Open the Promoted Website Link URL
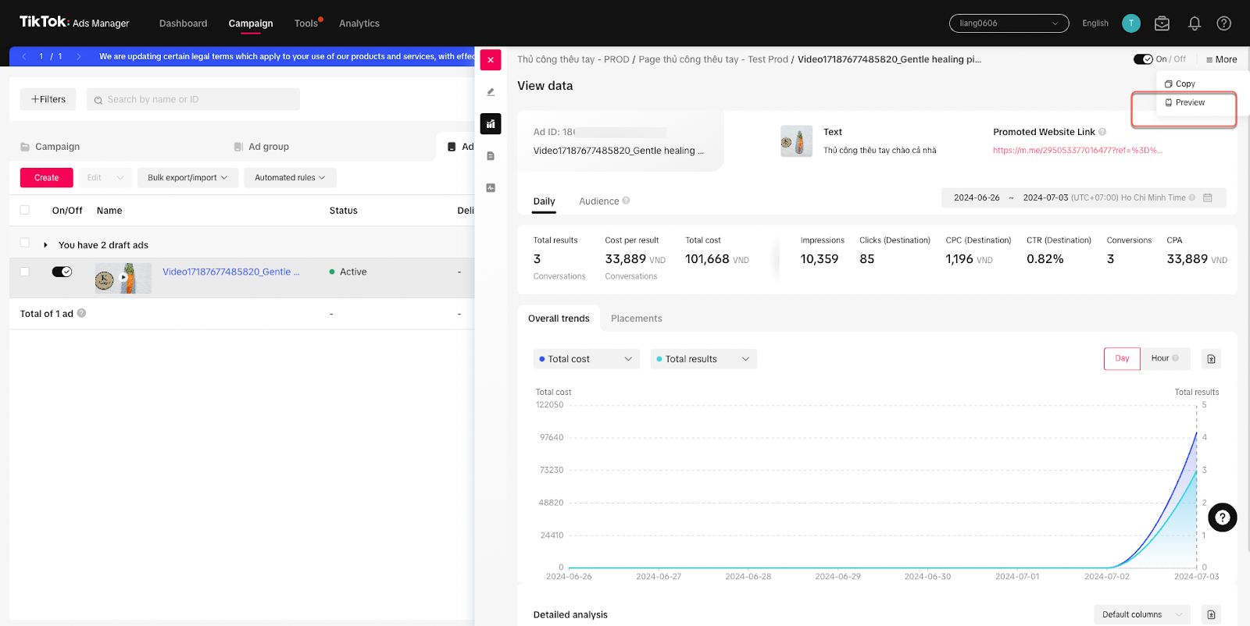The image size is (1250, 626). pos(1077,151)
